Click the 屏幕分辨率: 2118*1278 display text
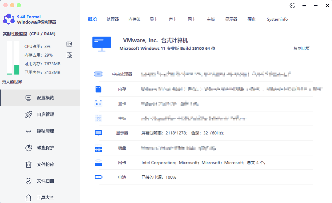Screen dimensions: 332x203 coord(183,133)
